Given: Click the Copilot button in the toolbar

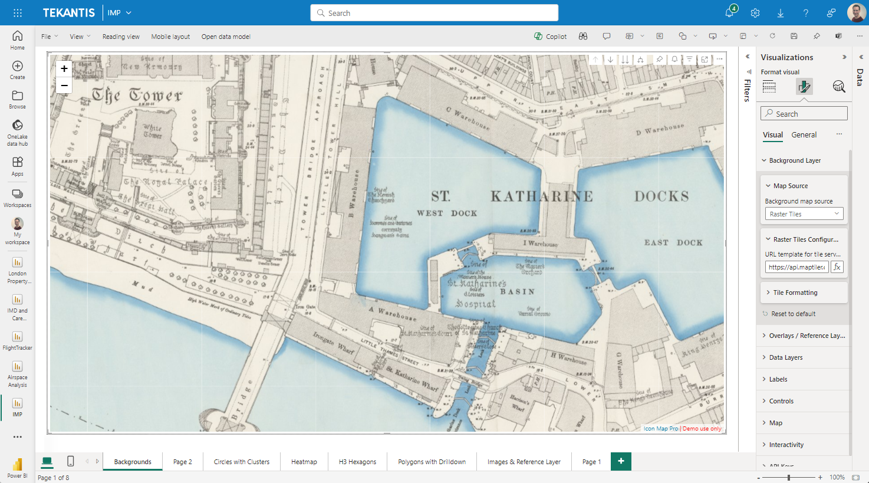Looking at the screenshot, I should pos(550,37).
